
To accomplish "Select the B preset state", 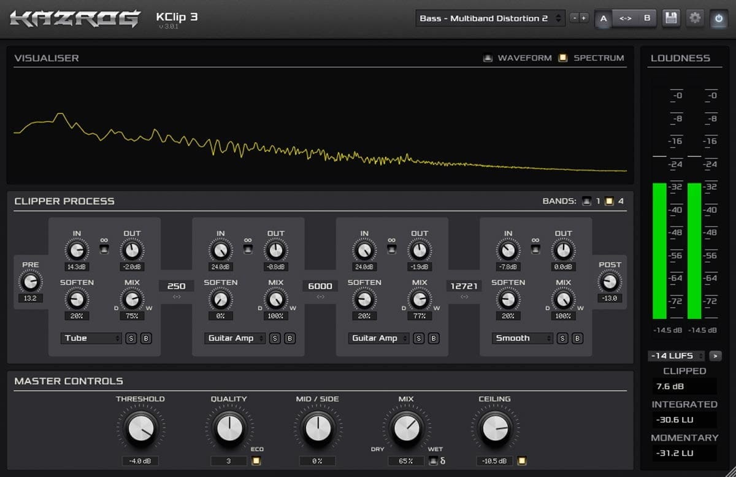I will click(x=647, y=18).
